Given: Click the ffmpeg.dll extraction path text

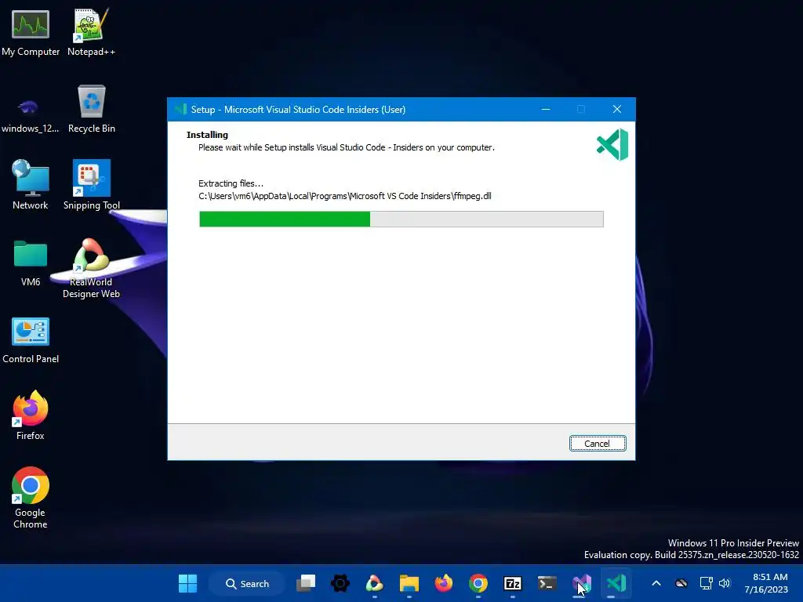Looking at the screenshot, I should 345,196.
